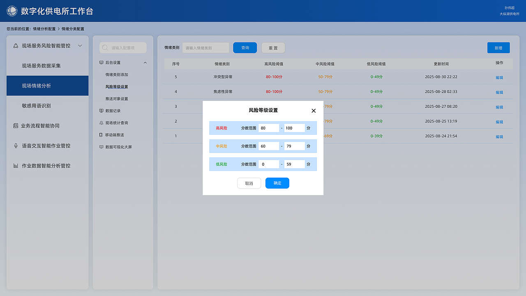Confirm risk levels with 确定

(277, 183)
